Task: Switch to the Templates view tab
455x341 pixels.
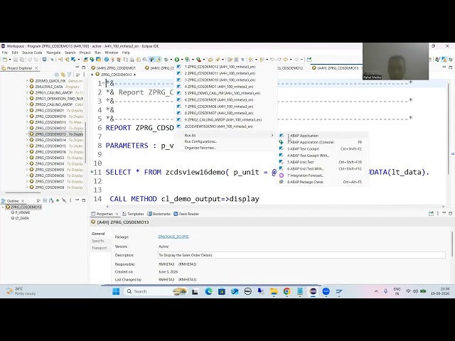Action: [x=133, y=214]
